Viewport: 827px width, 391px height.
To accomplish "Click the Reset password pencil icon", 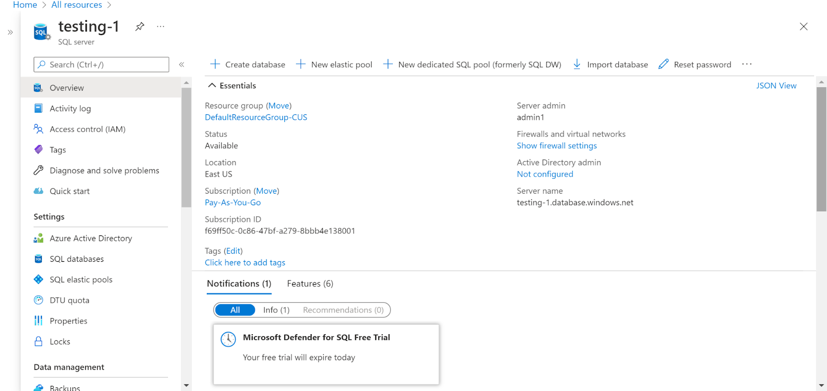I will pyautogui.click(x=664, y=64).
